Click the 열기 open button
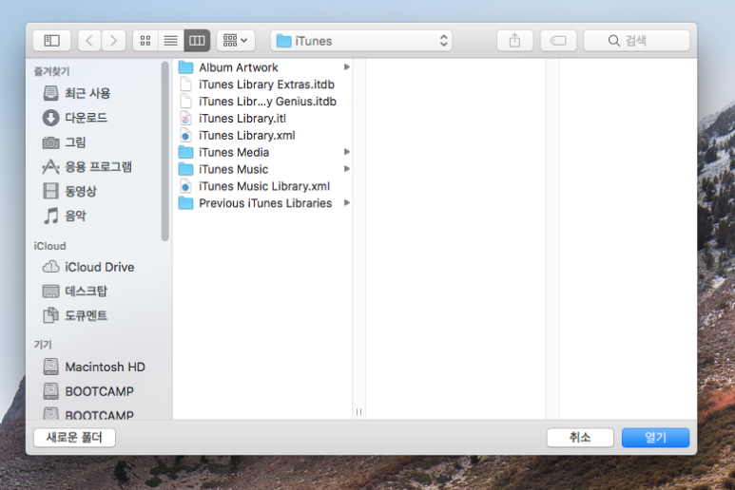Screen dimensions: 735x490 (655, 437)
